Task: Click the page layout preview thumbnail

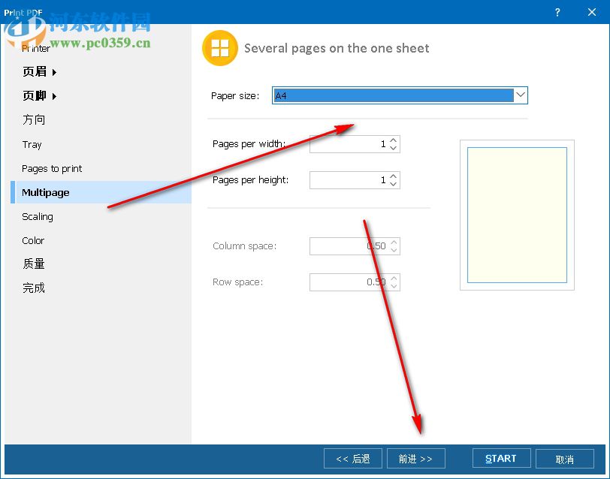Action: pyautogui.click(x=517, y=215)
